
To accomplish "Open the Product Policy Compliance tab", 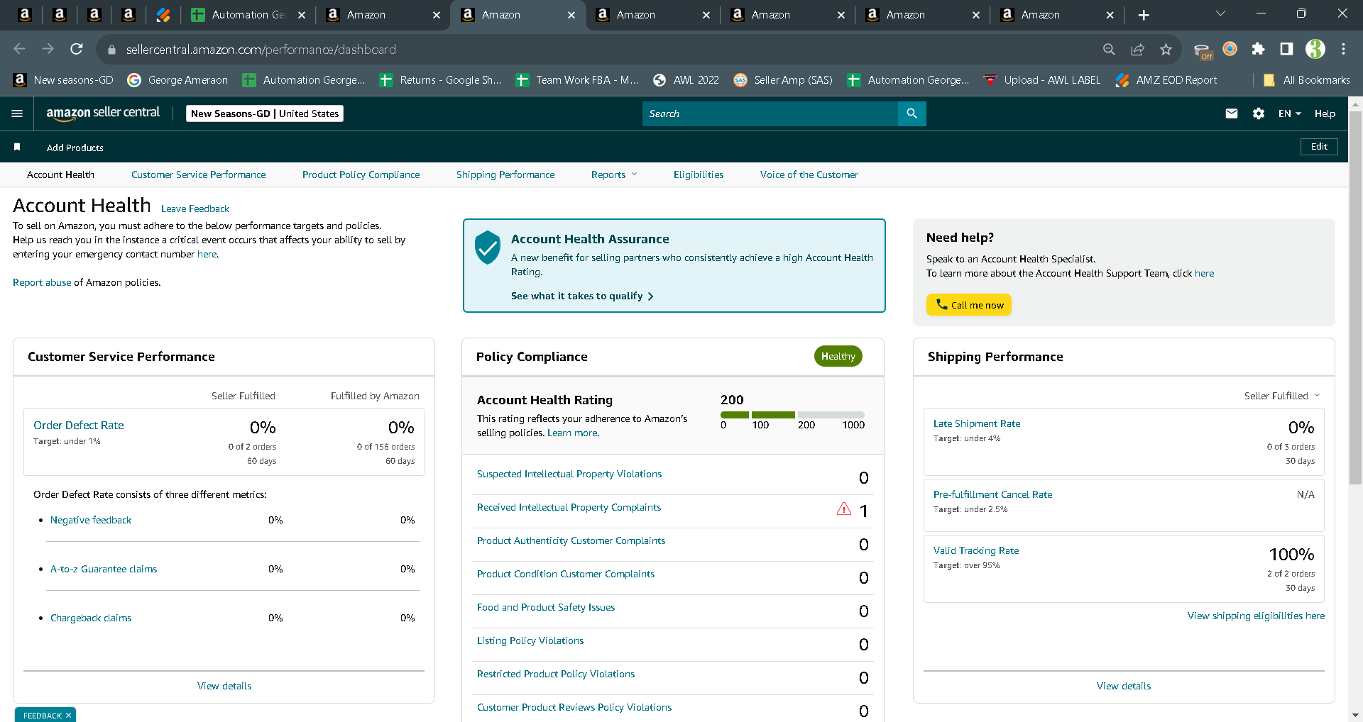I will [361, 174].
